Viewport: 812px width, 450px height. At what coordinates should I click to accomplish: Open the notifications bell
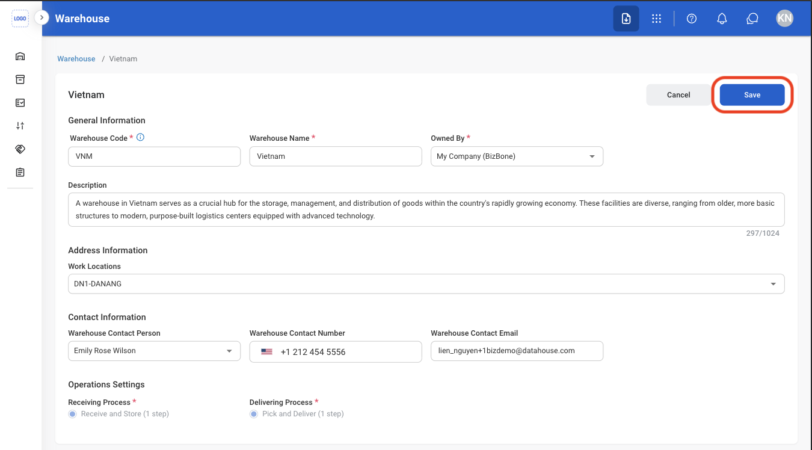tap(722, 19)
